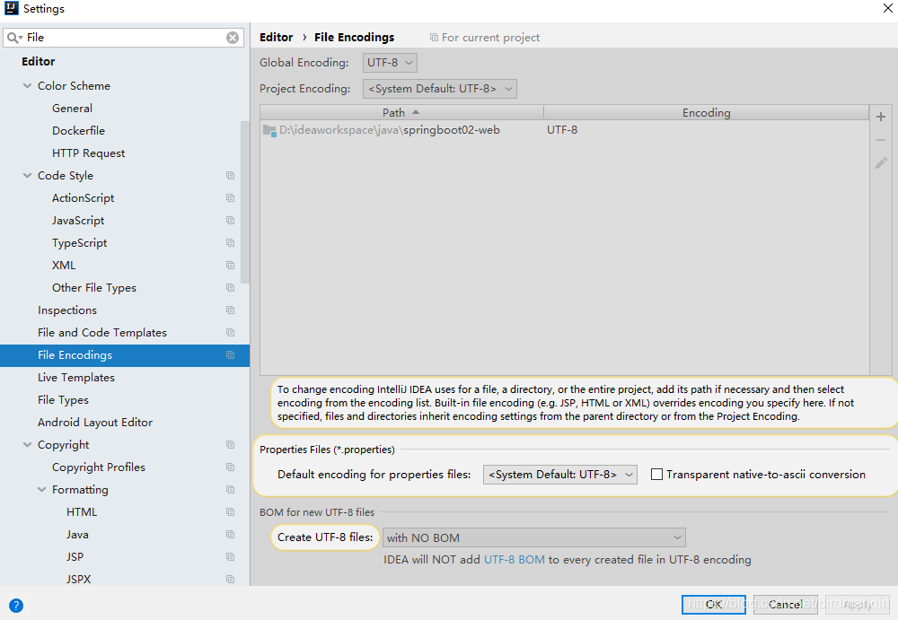
Task: Click project-level icon beside XML
Action: [x=230, y=265]
